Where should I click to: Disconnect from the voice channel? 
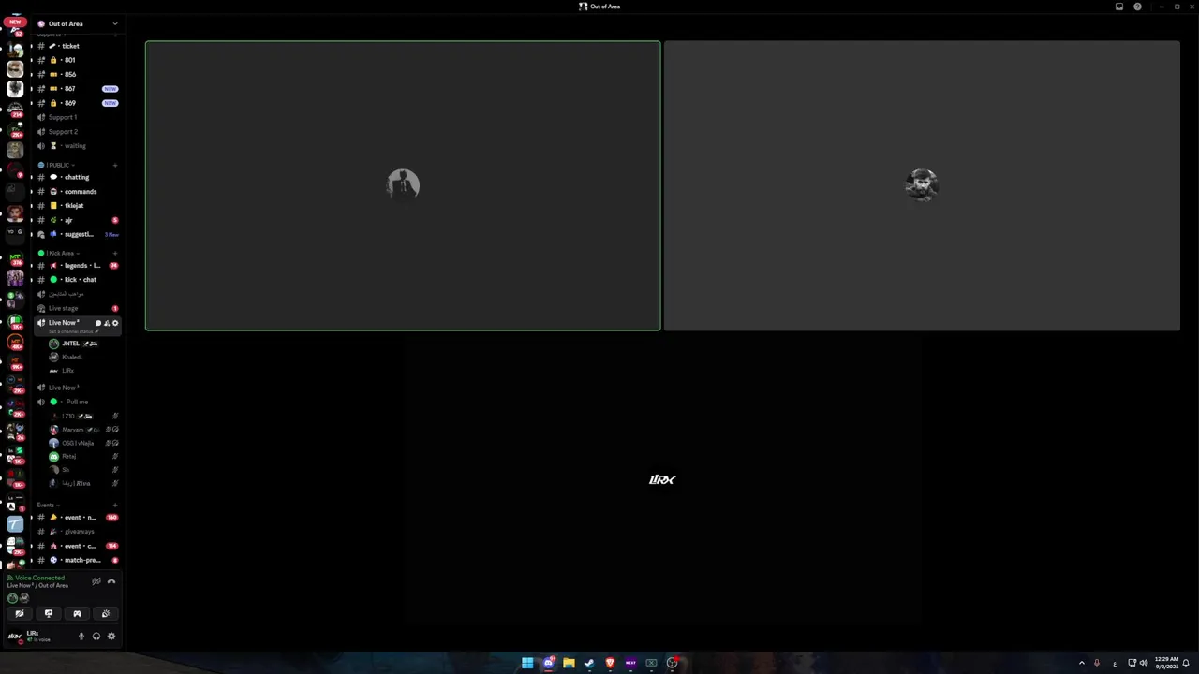pyautogui.click(x=111, y=581)
